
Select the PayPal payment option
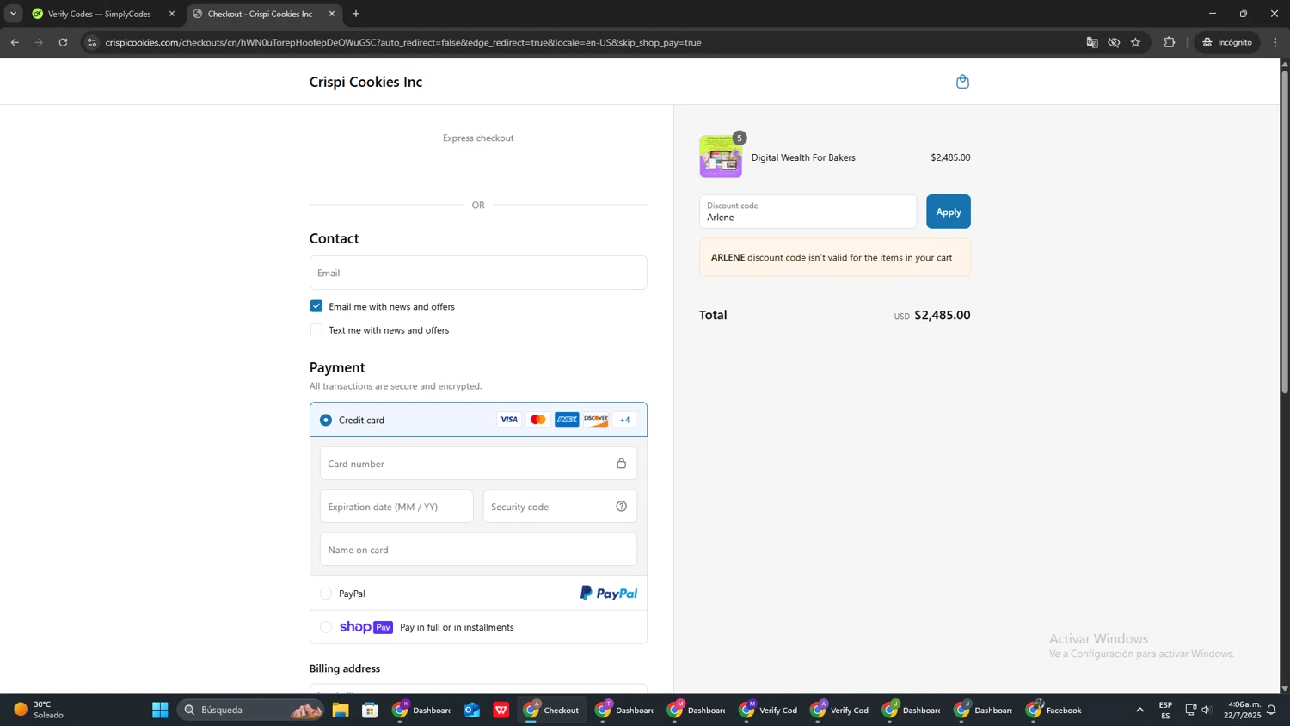coord(326,594)
